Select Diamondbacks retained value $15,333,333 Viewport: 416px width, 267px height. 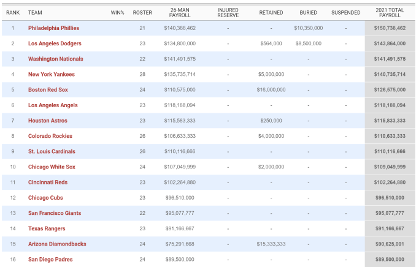pyautogui.click(x=271, y=244)
